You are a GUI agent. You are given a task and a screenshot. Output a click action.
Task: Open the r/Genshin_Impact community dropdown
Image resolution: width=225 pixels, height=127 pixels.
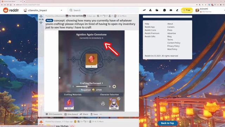43,10
